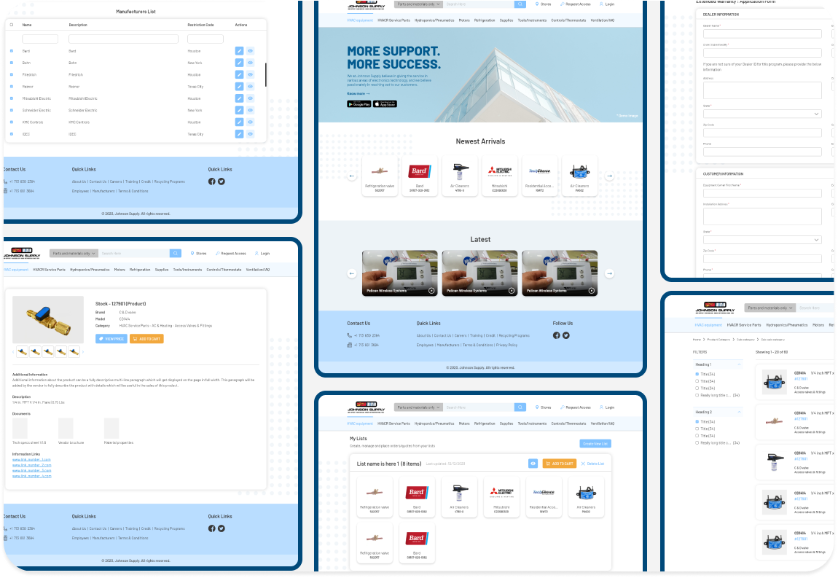Click the eye view icon in Bohn row
This screenshot has height=578, width=838.
pos(250,63)
